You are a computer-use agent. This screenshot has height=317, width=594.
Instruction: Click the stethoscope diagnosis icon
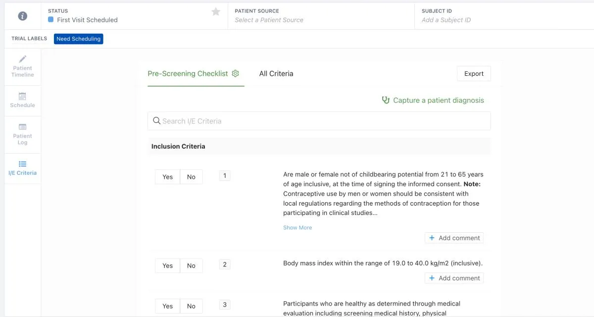click(386, 100)
